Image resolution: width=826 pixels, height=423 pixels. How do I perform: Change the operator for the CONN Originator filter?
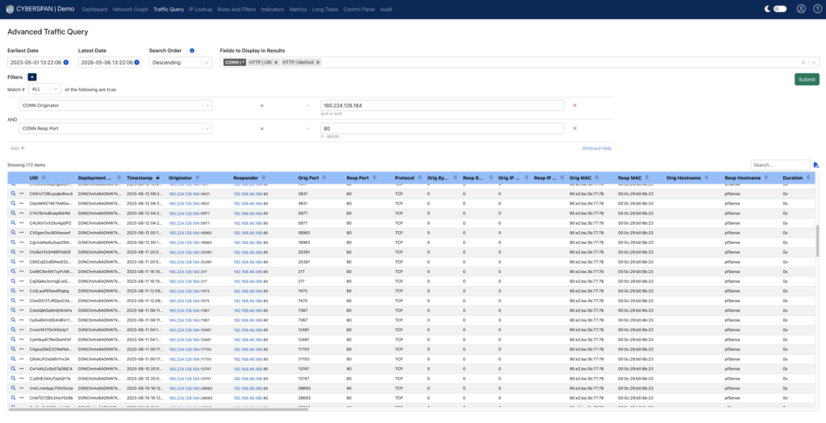coord(285,106)
